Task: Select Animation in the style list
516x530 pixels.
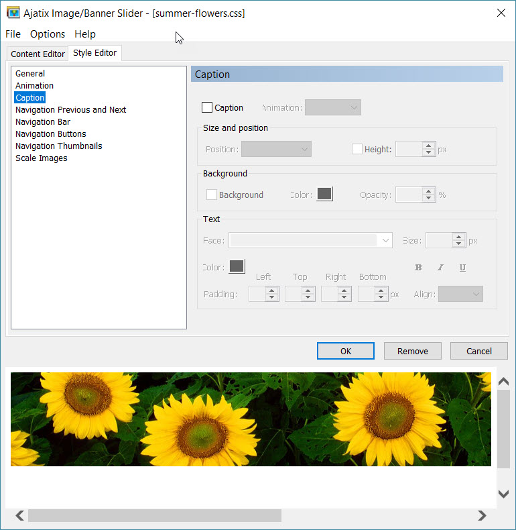Action: coord(34,85)
